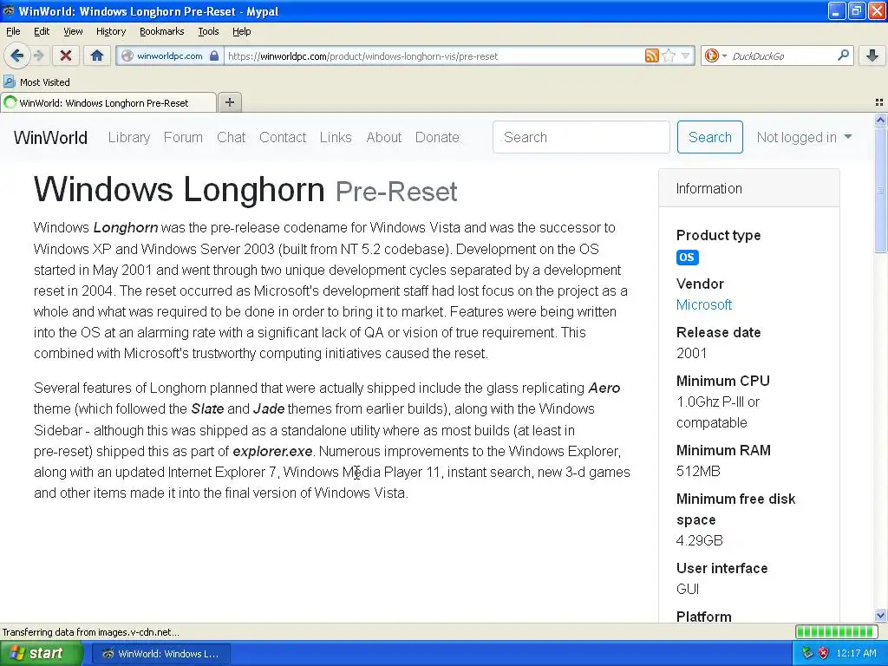Focus the browser URL address field
Screen dimensions: 888x666
click(x=434, y=55)
